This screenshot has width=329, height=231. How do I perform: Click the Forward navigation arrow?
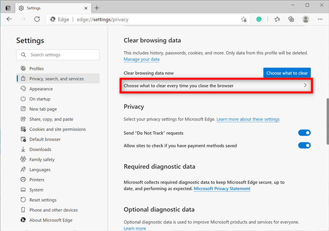pyautogui.click(x=23, y=19)
